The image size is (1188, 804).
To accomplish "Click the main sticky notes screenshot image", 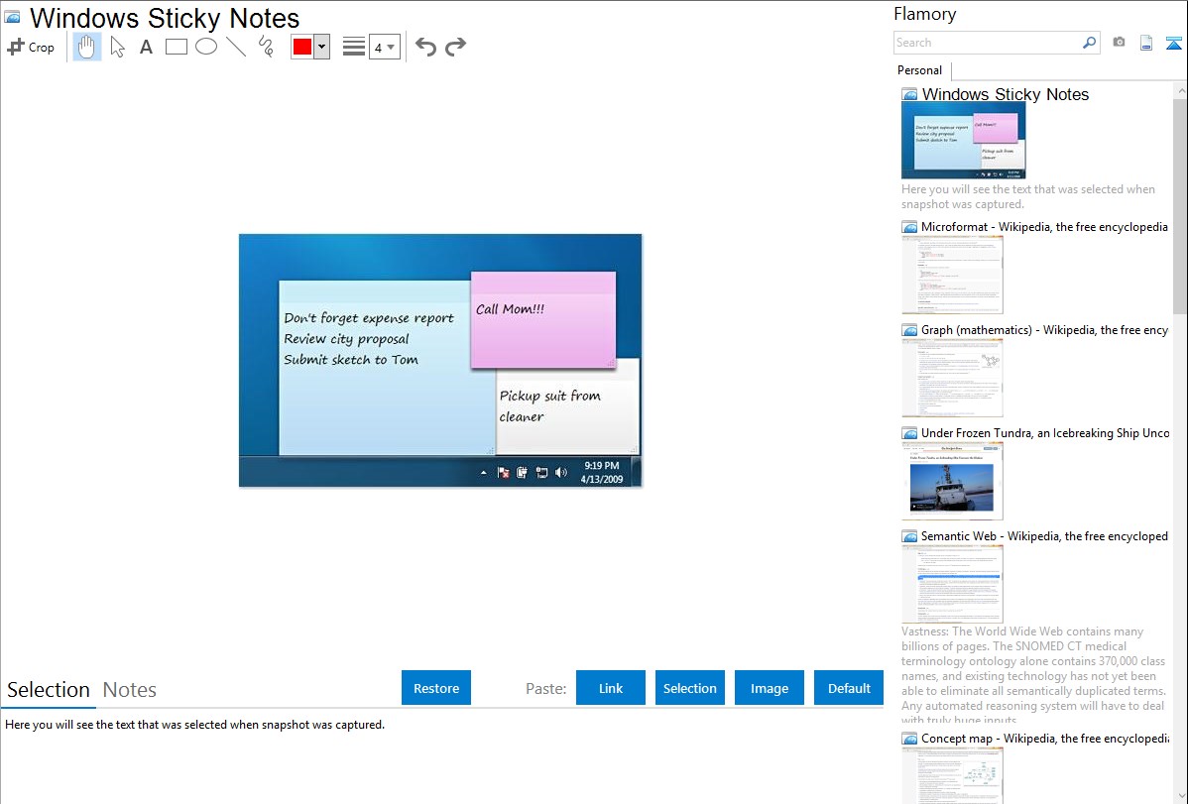I will coord(440,360).
